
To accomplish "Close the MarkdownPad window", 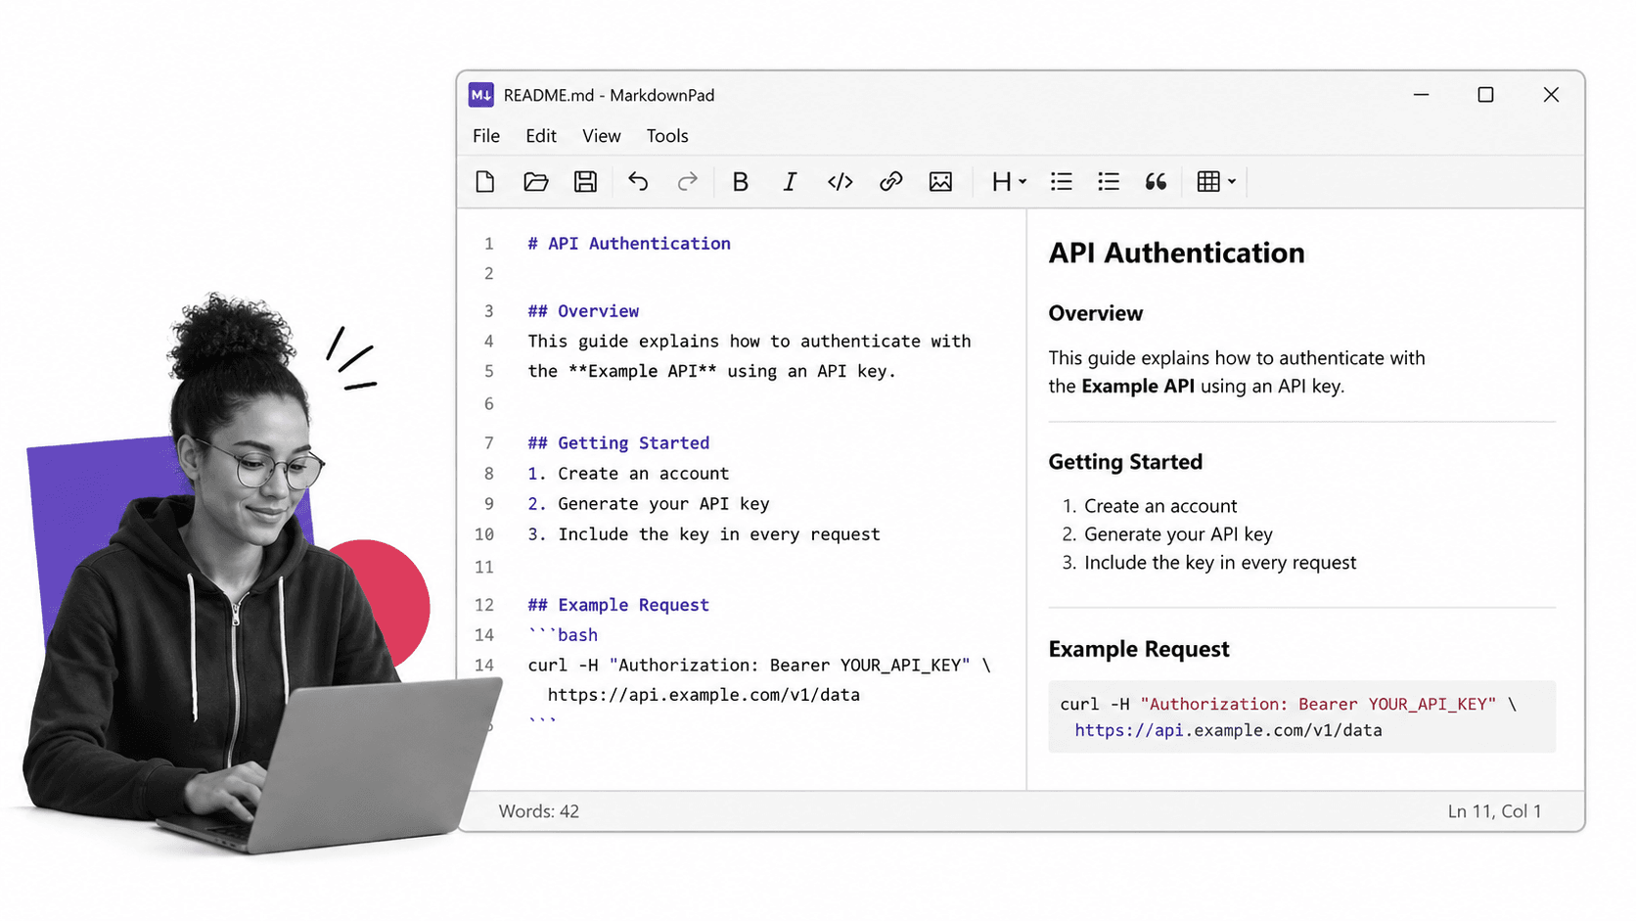I will pyautogui.click(x=1551, y=95).
